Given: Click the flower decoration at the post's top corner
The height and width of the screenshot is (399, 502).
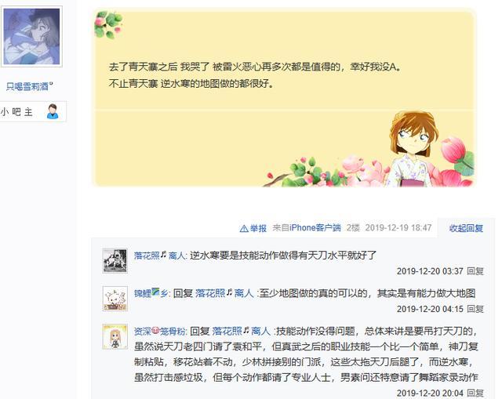Looking at the screenshot, I should (108, 24).
